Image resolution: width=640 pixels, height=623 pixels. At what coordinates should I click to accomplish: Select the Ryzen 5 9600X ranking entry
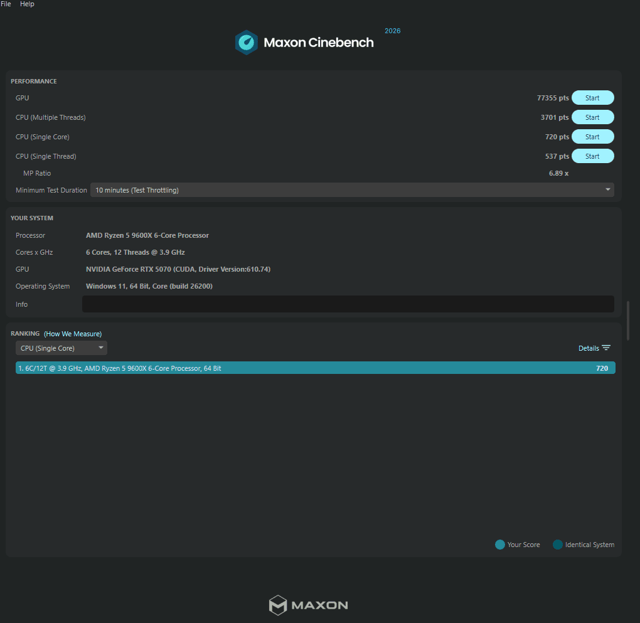point(315,368)
